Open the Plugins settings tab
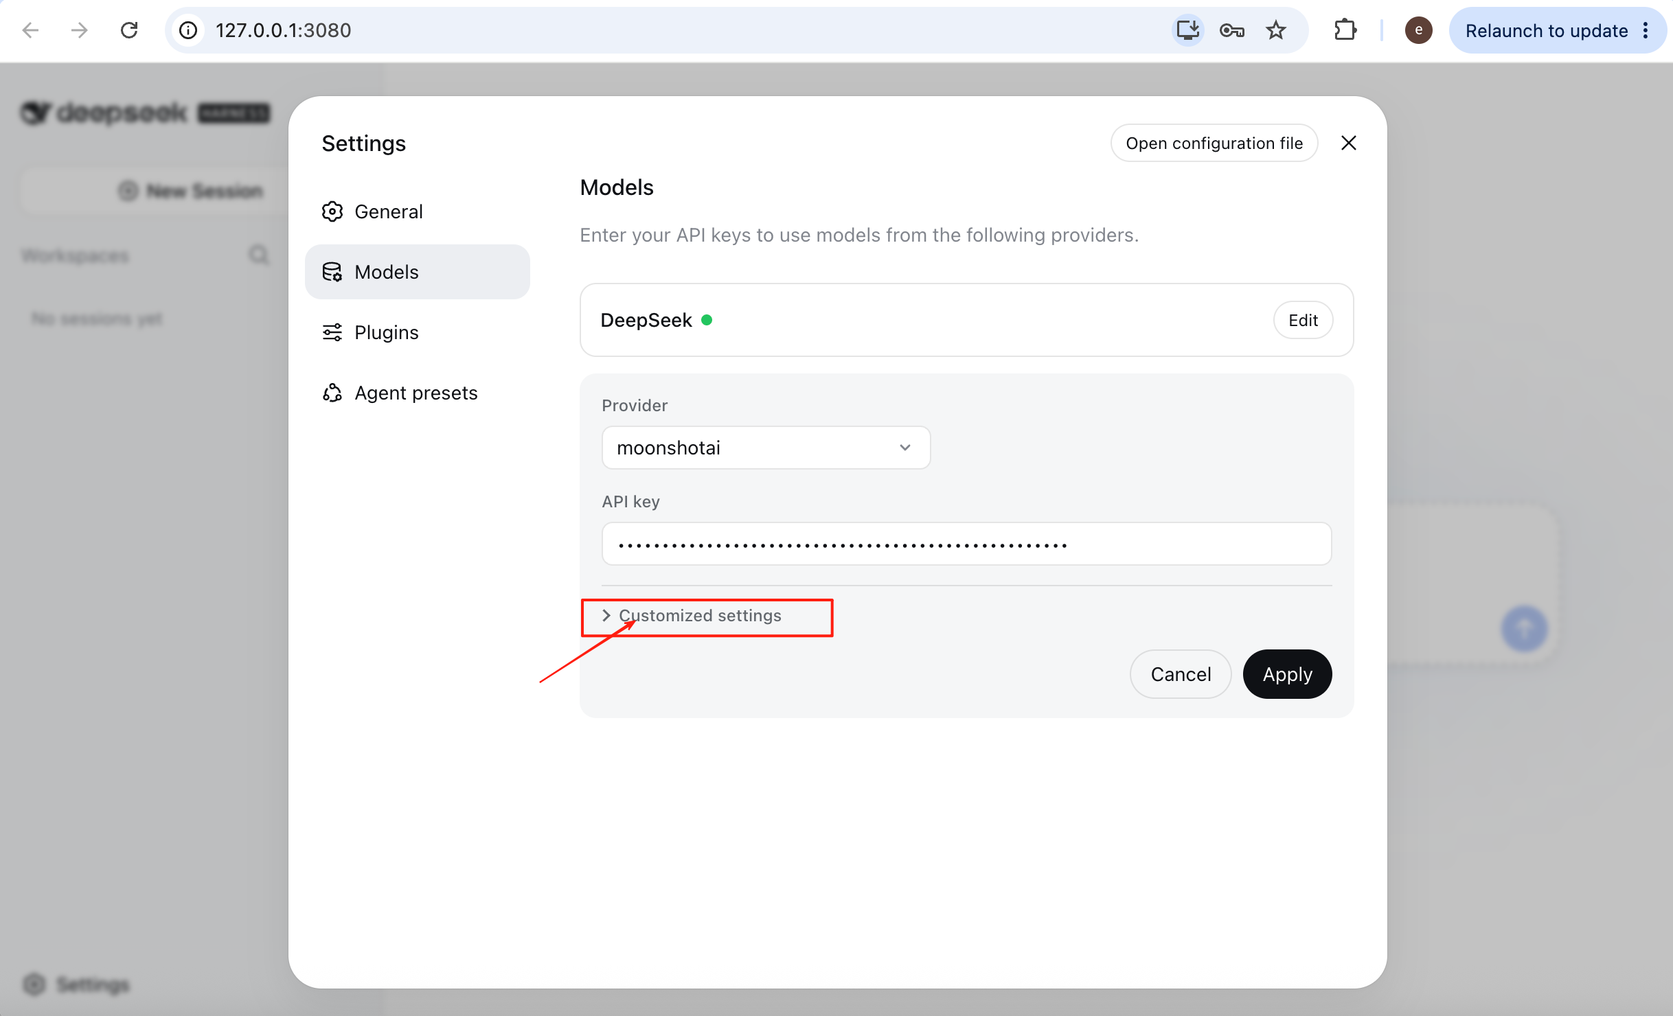Viewport: 1673px width, 1016px height. click(417, 332)
